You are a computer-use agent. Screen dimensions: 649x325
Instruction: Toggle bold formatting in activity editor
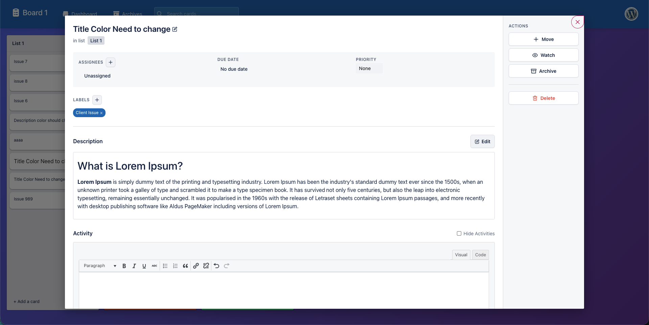124,266
